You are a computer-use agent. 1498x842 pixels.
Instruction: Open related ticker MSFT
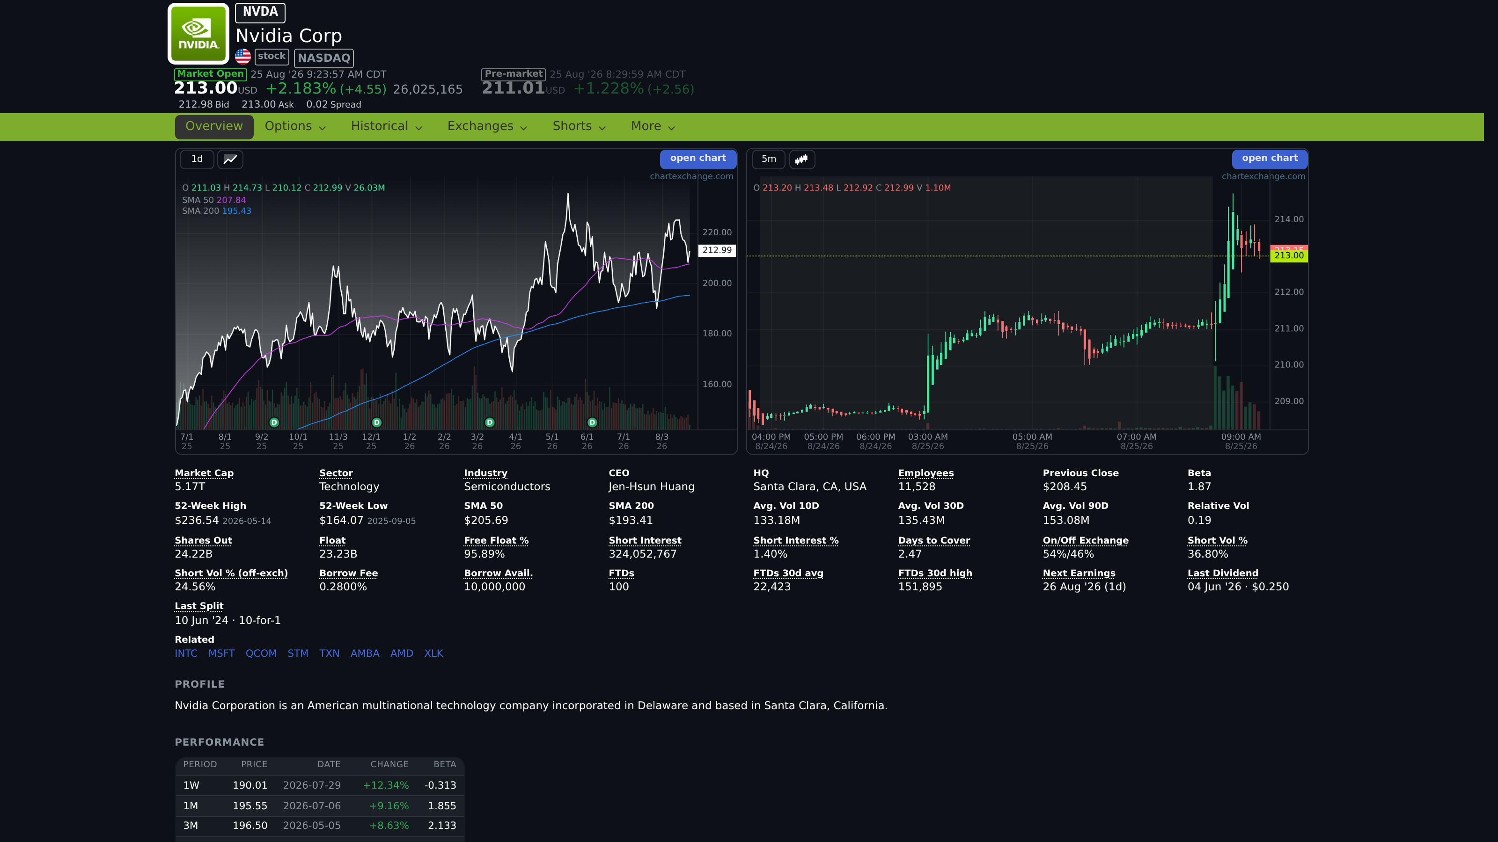point(221,653)
